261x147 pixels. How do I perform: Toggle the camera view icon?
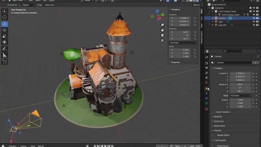162,35
